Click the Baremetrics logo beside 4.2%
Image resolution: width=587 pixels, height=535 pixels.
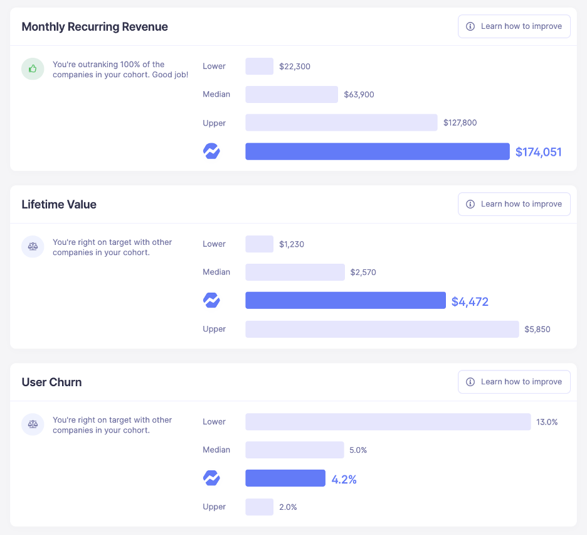211,478
